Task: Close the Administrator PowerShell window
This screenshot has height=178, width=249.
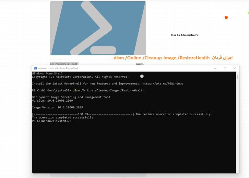Action: (x=234, y=68)
